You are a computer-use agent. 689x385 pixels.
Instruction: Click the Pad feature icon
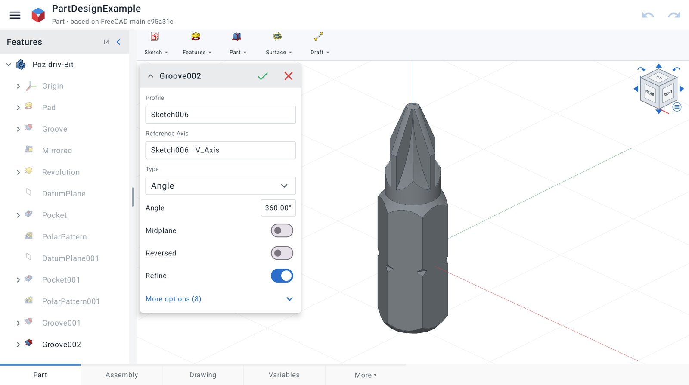(x=29, y=106)
